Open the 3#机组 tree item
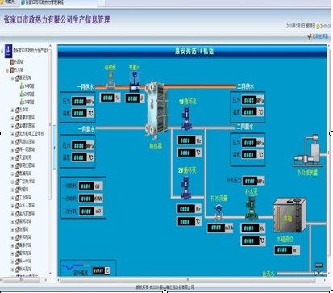The width and height of the screenshot is (333, 293). pos(27,102)
